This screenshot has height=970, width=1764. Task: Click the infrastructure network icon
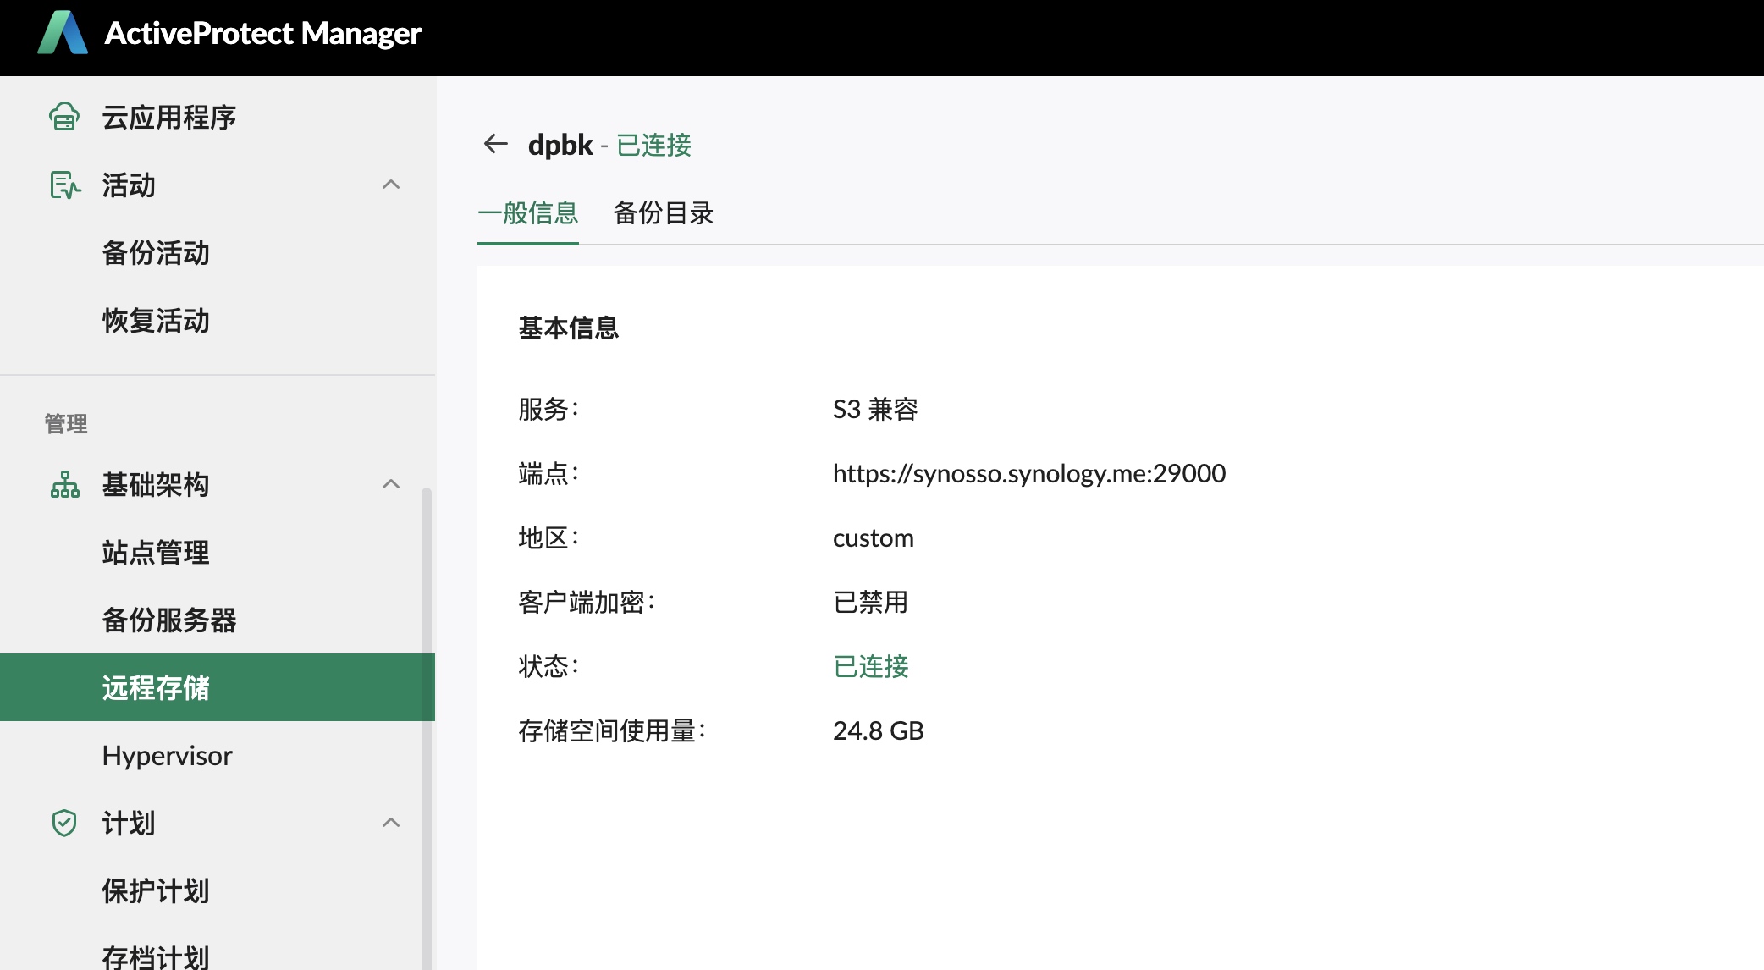(x=64, y=484)
